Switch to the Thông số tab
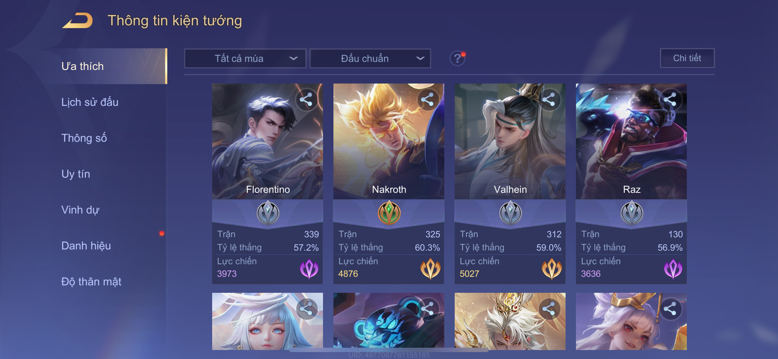 84,138
